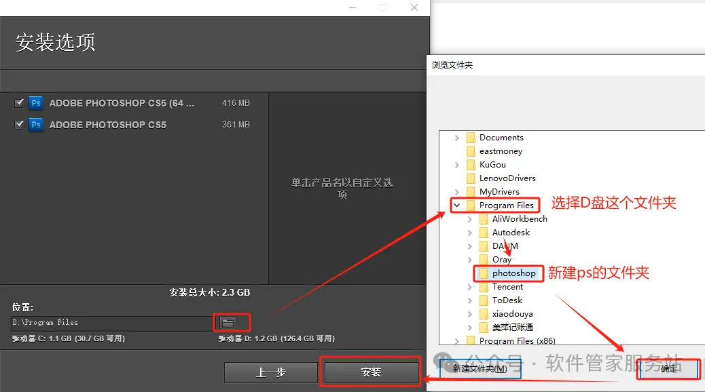Expand the DAUM subfolder
The height and width of the screenshot is (392, 705).
pyautogui.click(x=470, y=246)
